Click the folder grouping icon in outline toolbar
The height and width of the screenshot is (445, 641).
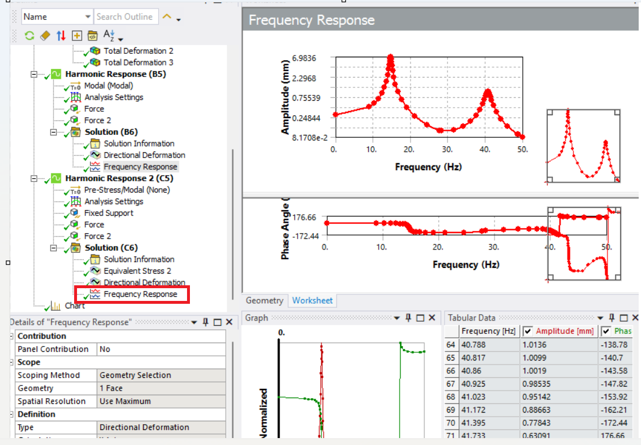pyautogui.click(x=93, y=36)
